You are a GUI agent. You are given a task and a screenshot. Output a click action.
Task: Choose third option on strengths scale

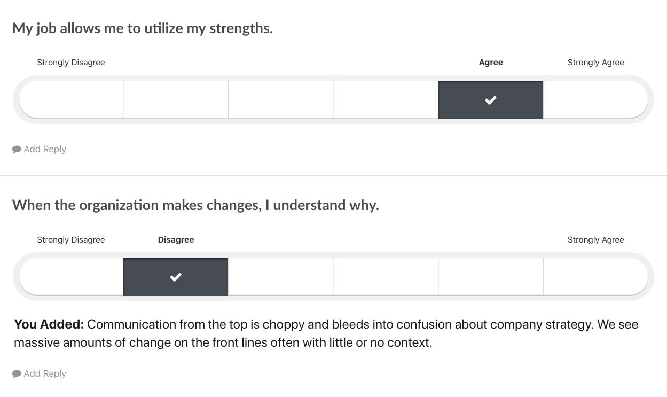click(x=281, y=100)
